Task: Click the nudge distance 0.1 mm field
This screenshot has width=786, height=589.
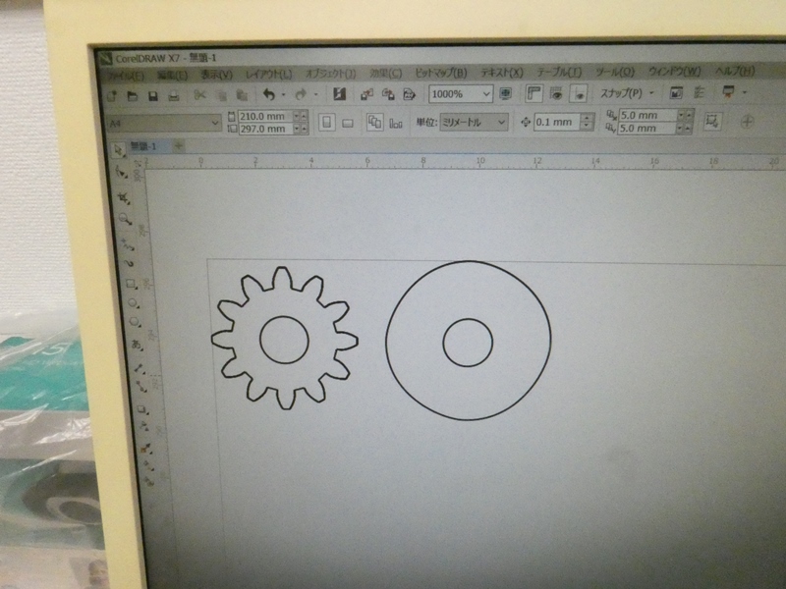Action: [x=557, y=122]
